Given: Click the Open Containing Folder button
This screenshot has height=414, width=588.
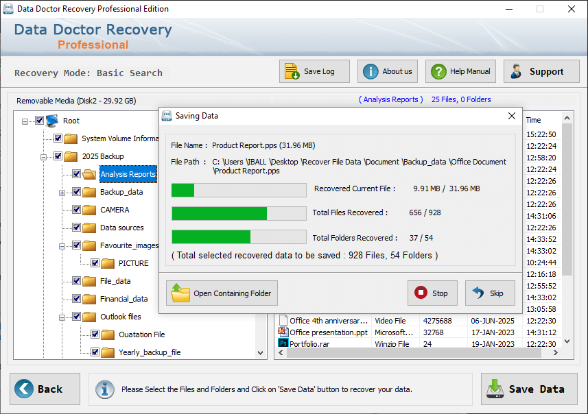Looking at the screenshot, I should [x=222, y=293].
